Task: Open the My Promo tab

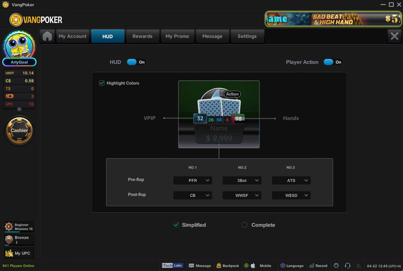Action: pyautogui.click(x=178, y=36)
